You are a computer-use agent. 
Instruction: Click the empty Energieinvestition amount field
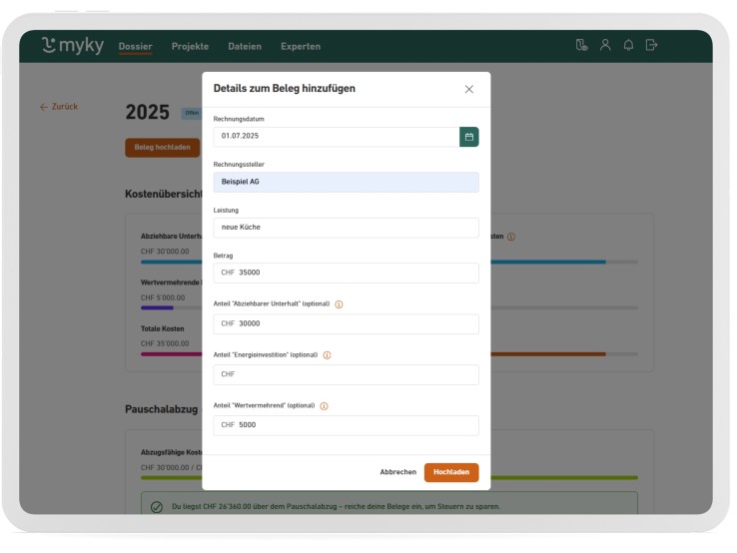tap(346, 375)
